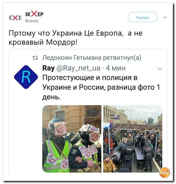Open the Ray author name
This screenshot has width=176, height=184.
pyautogui.click(x=49, y=68)
